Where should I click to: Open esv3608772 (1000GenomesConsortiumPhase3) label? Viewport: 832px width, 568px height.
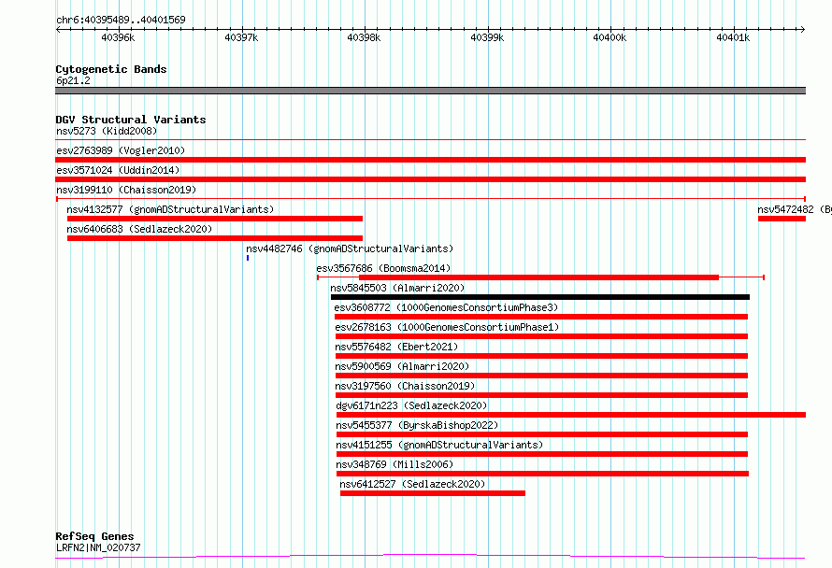446,307
